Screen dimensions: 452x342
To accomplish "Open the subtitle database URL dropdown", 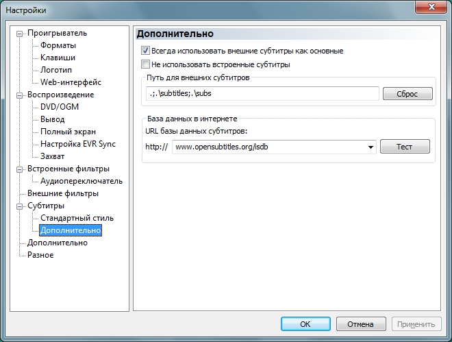I will 371,147.
